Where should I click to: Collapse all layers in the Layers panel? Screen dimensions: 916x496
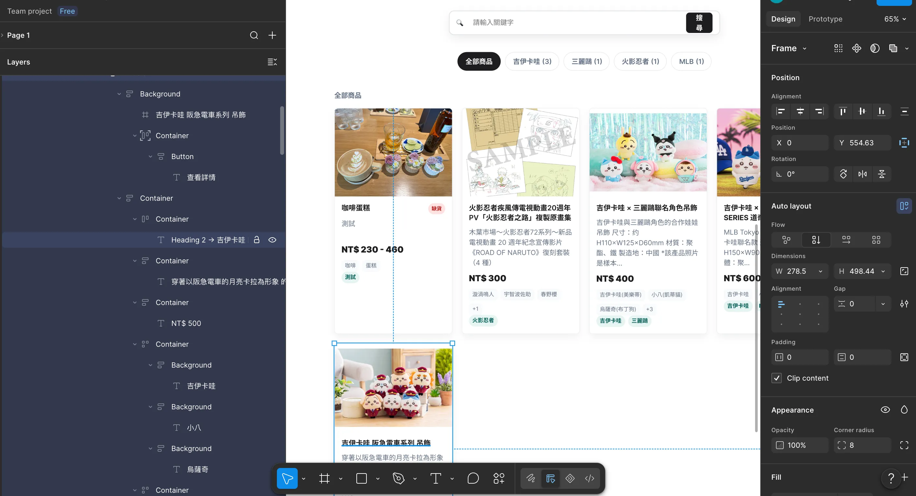272,62
